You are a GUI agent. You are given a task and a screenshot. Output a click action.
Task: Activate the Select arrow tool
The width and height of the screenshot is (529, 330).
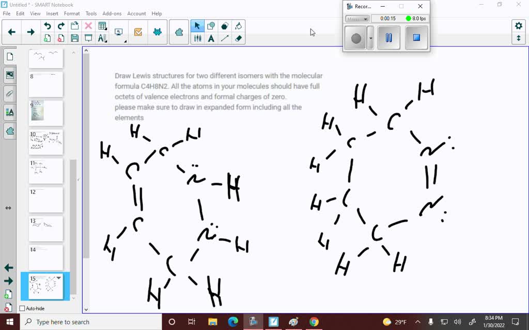click(x=197, y=25)
